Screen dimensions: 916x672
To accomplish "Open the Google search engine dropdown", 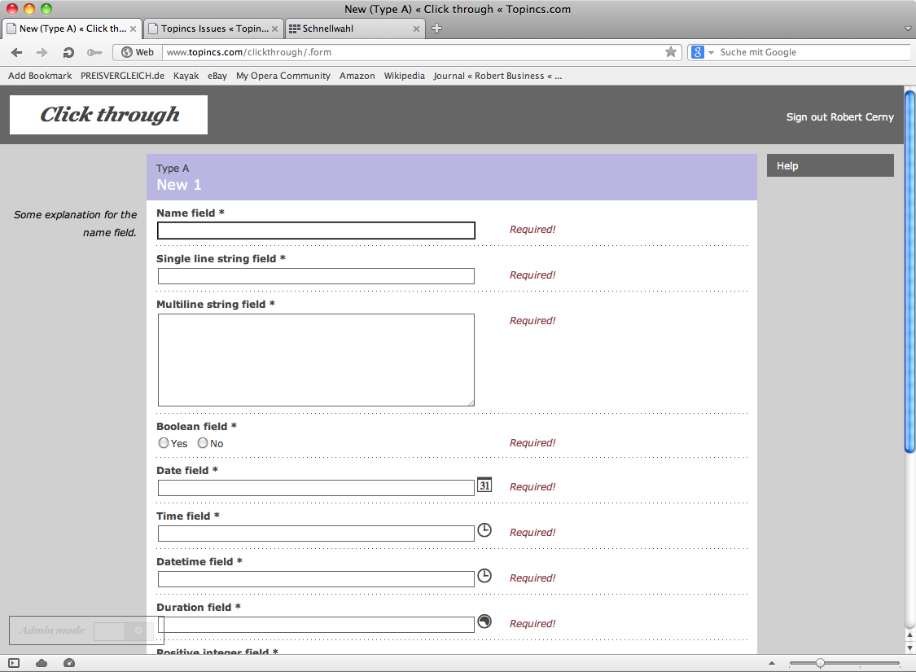I will click(x=703, y=52).
